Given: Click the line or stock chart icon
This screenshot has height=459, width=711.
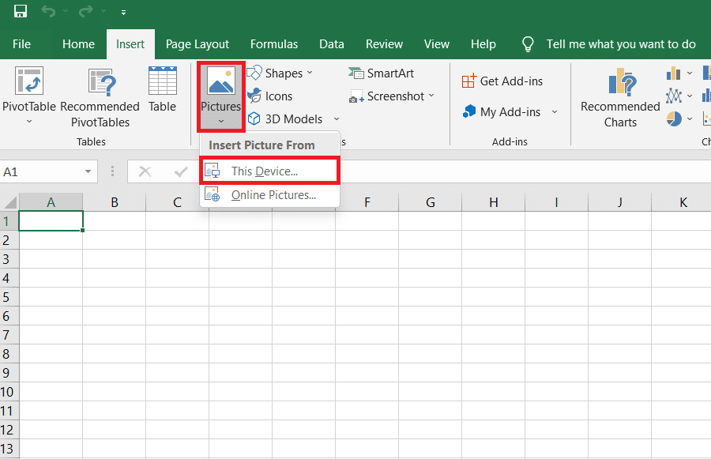Looking at the screenshot, I should tap(673, 96).
